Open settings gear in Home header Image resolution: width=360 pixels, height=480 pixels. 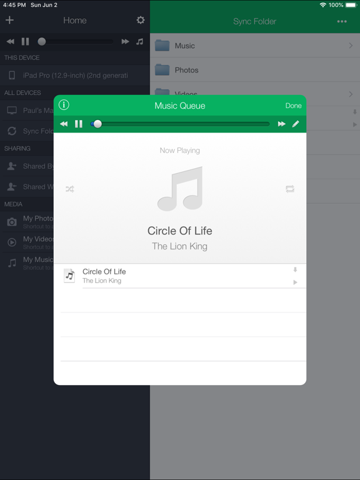click(x=141, y=20)
